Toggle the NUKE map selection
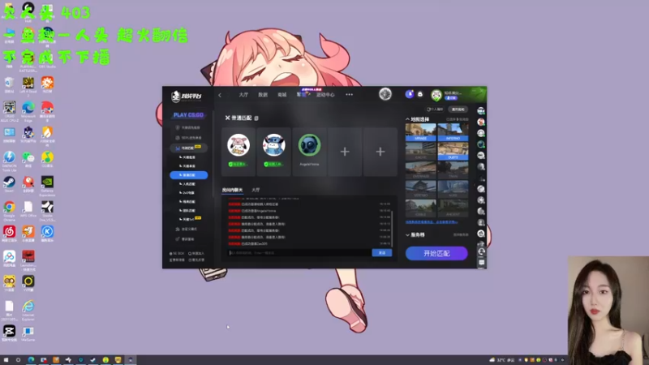Image resolution: width=649 pixels, height=365 pixels. coord(453,190)
